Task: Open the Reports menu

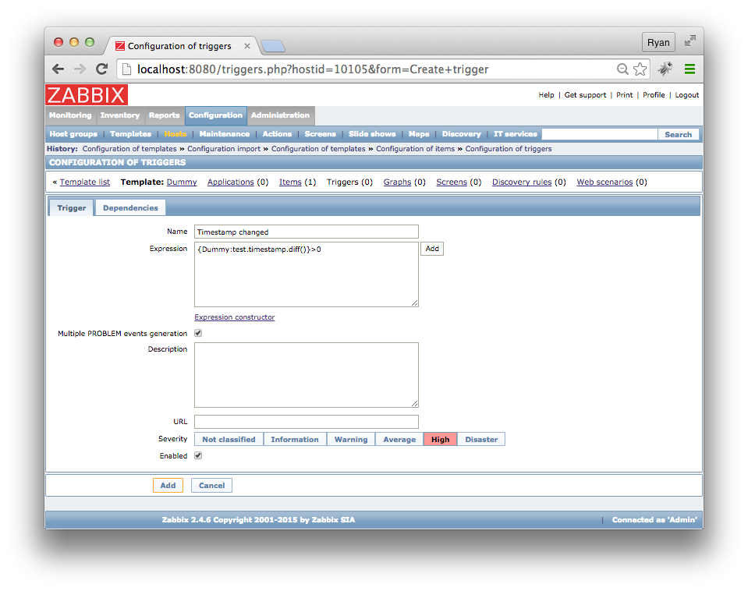Action: pyautogui.click(x=164, y=115)
